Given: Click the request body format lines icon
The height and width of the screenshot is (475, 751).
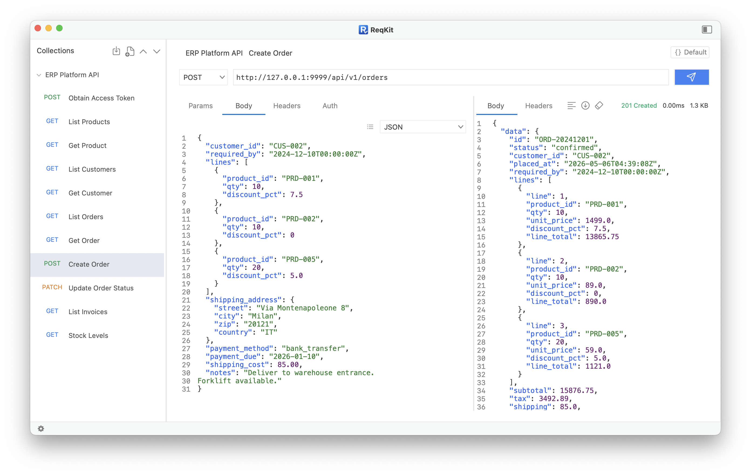Looking at the screenshot, I should [x=370, y=127].
